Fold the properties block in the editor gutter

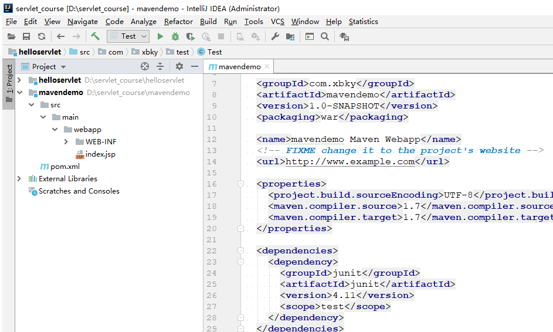click(240, 184)
